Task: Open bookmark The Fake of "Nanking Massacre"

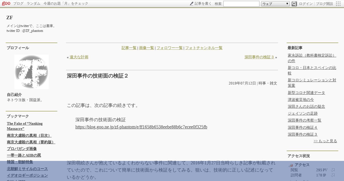Action: (x=25, y=126)
